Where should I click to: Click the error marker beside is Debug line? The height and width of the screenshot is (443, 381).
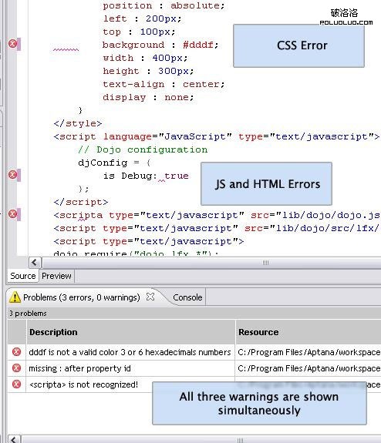[13, 175]
